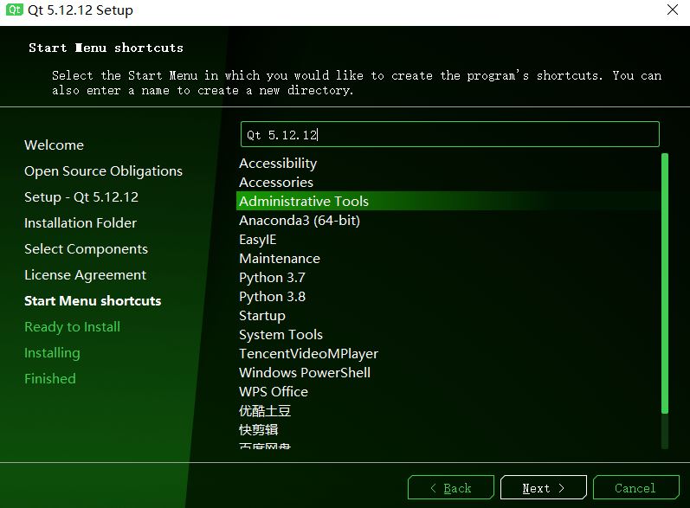The image size is (690, 508).
Task: Click the Start Menu folder name field
Action: tap(449, 134)
